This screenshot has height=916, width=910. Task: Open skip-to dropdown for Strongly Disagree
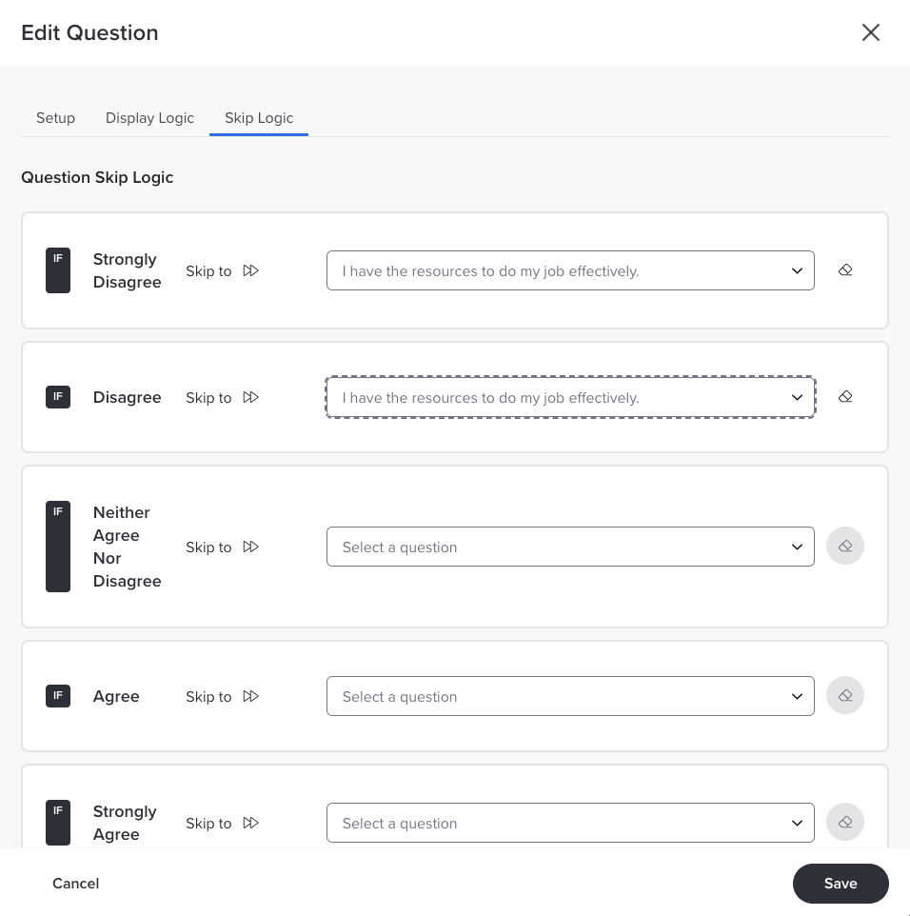pyautogui.click(x=570, y=270)
